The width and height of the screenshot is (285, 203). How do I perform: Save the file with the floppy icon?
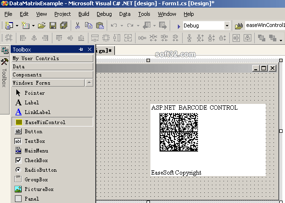[53, 25]
